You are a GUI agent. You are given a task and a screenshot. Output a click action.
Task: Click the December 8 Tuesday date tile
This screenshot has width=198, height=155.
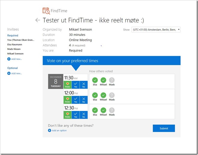(56, 82)
